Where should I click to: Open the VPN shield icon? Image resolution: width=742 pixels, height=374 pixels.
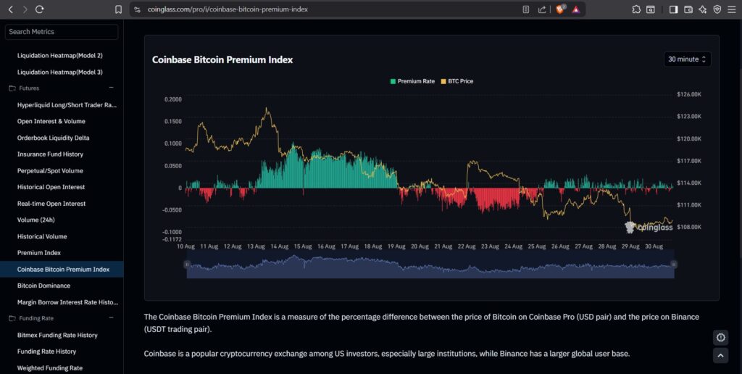717,9
